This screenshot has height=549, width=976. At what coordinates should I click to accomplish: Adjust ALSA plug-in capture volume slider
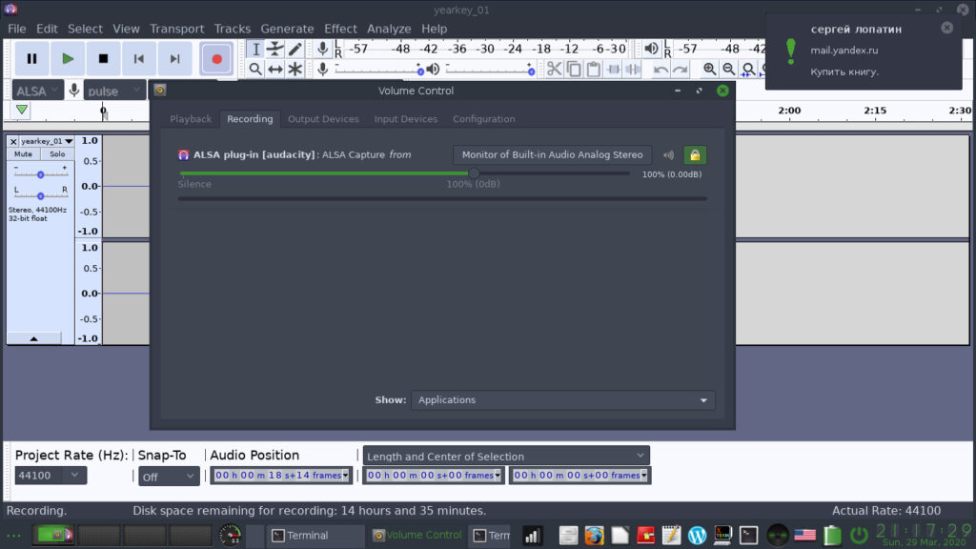coord(404,173)
